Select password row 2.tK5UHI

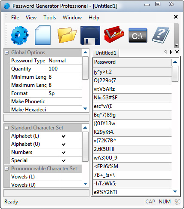click(x=132, y=149)
